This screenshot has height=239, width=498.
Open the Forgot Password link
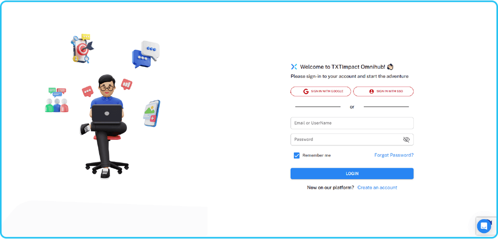click(394, 155)
